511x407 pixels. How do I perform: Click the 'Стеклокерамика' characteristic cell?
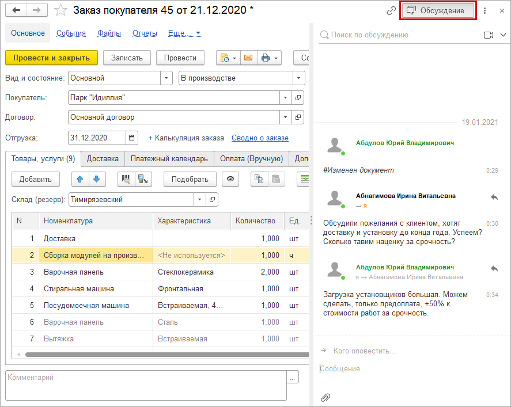pos(192,272)
